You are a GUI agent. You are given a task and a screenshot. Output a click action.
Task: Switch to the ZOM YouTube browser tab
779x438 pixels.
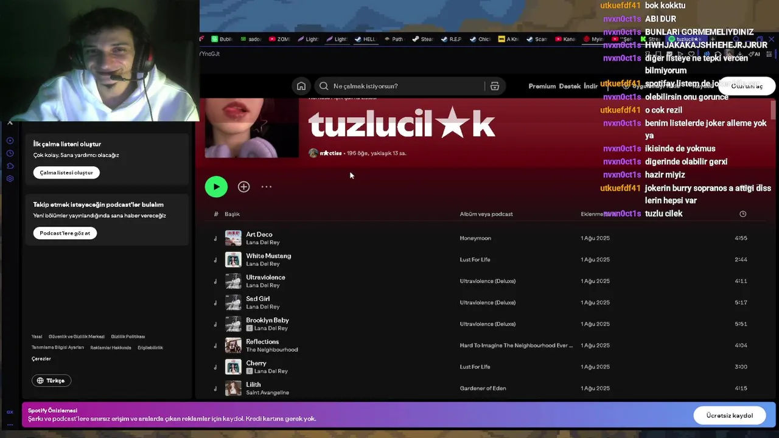pos(279,39)
